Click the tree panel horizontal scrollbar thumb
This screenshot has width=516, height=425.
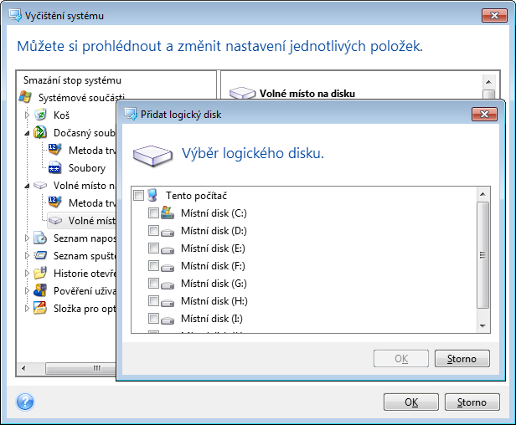point(81,368)
